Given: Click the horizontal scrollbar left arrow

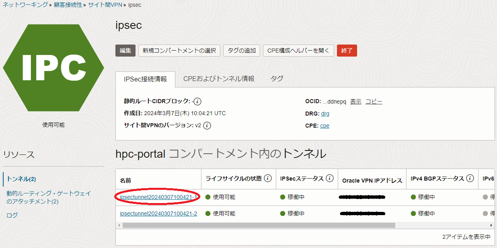Looking at the screenshot, I should [x=119, y=226].
